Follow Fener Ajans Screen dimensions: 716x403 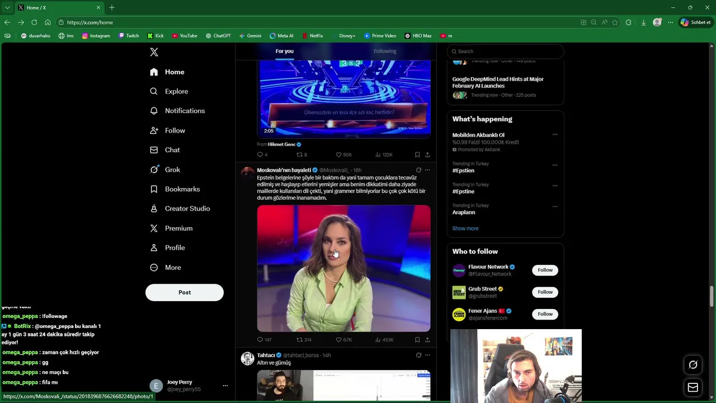[545, 314]
